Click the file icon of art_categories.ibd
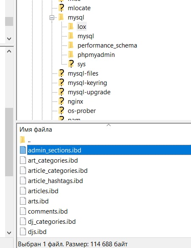Image resolution: width=191 pixels, height=248 pixels. click(23, 160)
